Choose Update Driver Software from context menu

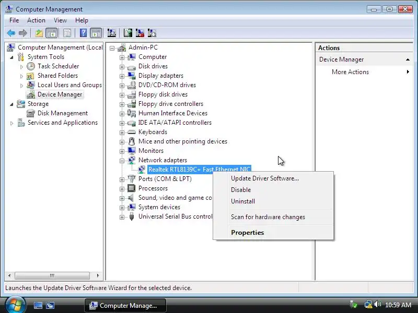pos(273,178)
